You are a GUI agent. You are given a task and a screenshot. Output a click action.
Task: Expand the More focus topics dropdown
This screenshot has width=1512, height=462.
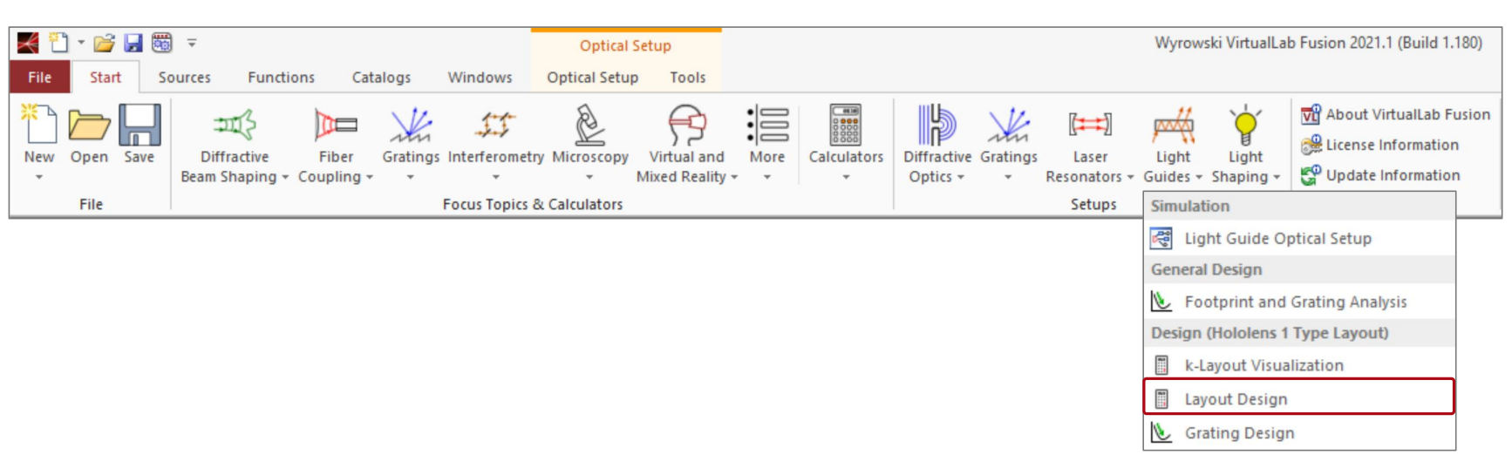766,177
